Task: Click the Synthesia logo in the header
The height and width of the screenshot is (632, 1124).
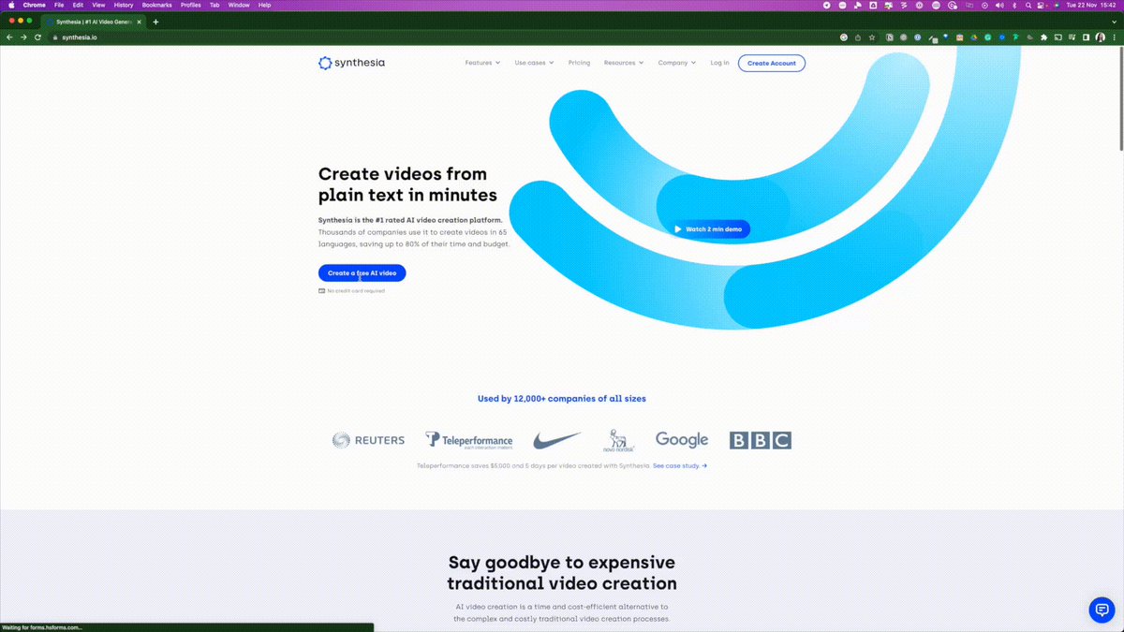Action: coord(351,63)
